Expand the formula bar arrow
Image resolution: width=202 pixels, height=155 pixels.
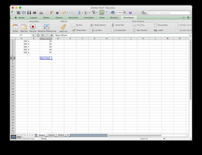click(x=190, y=35)
